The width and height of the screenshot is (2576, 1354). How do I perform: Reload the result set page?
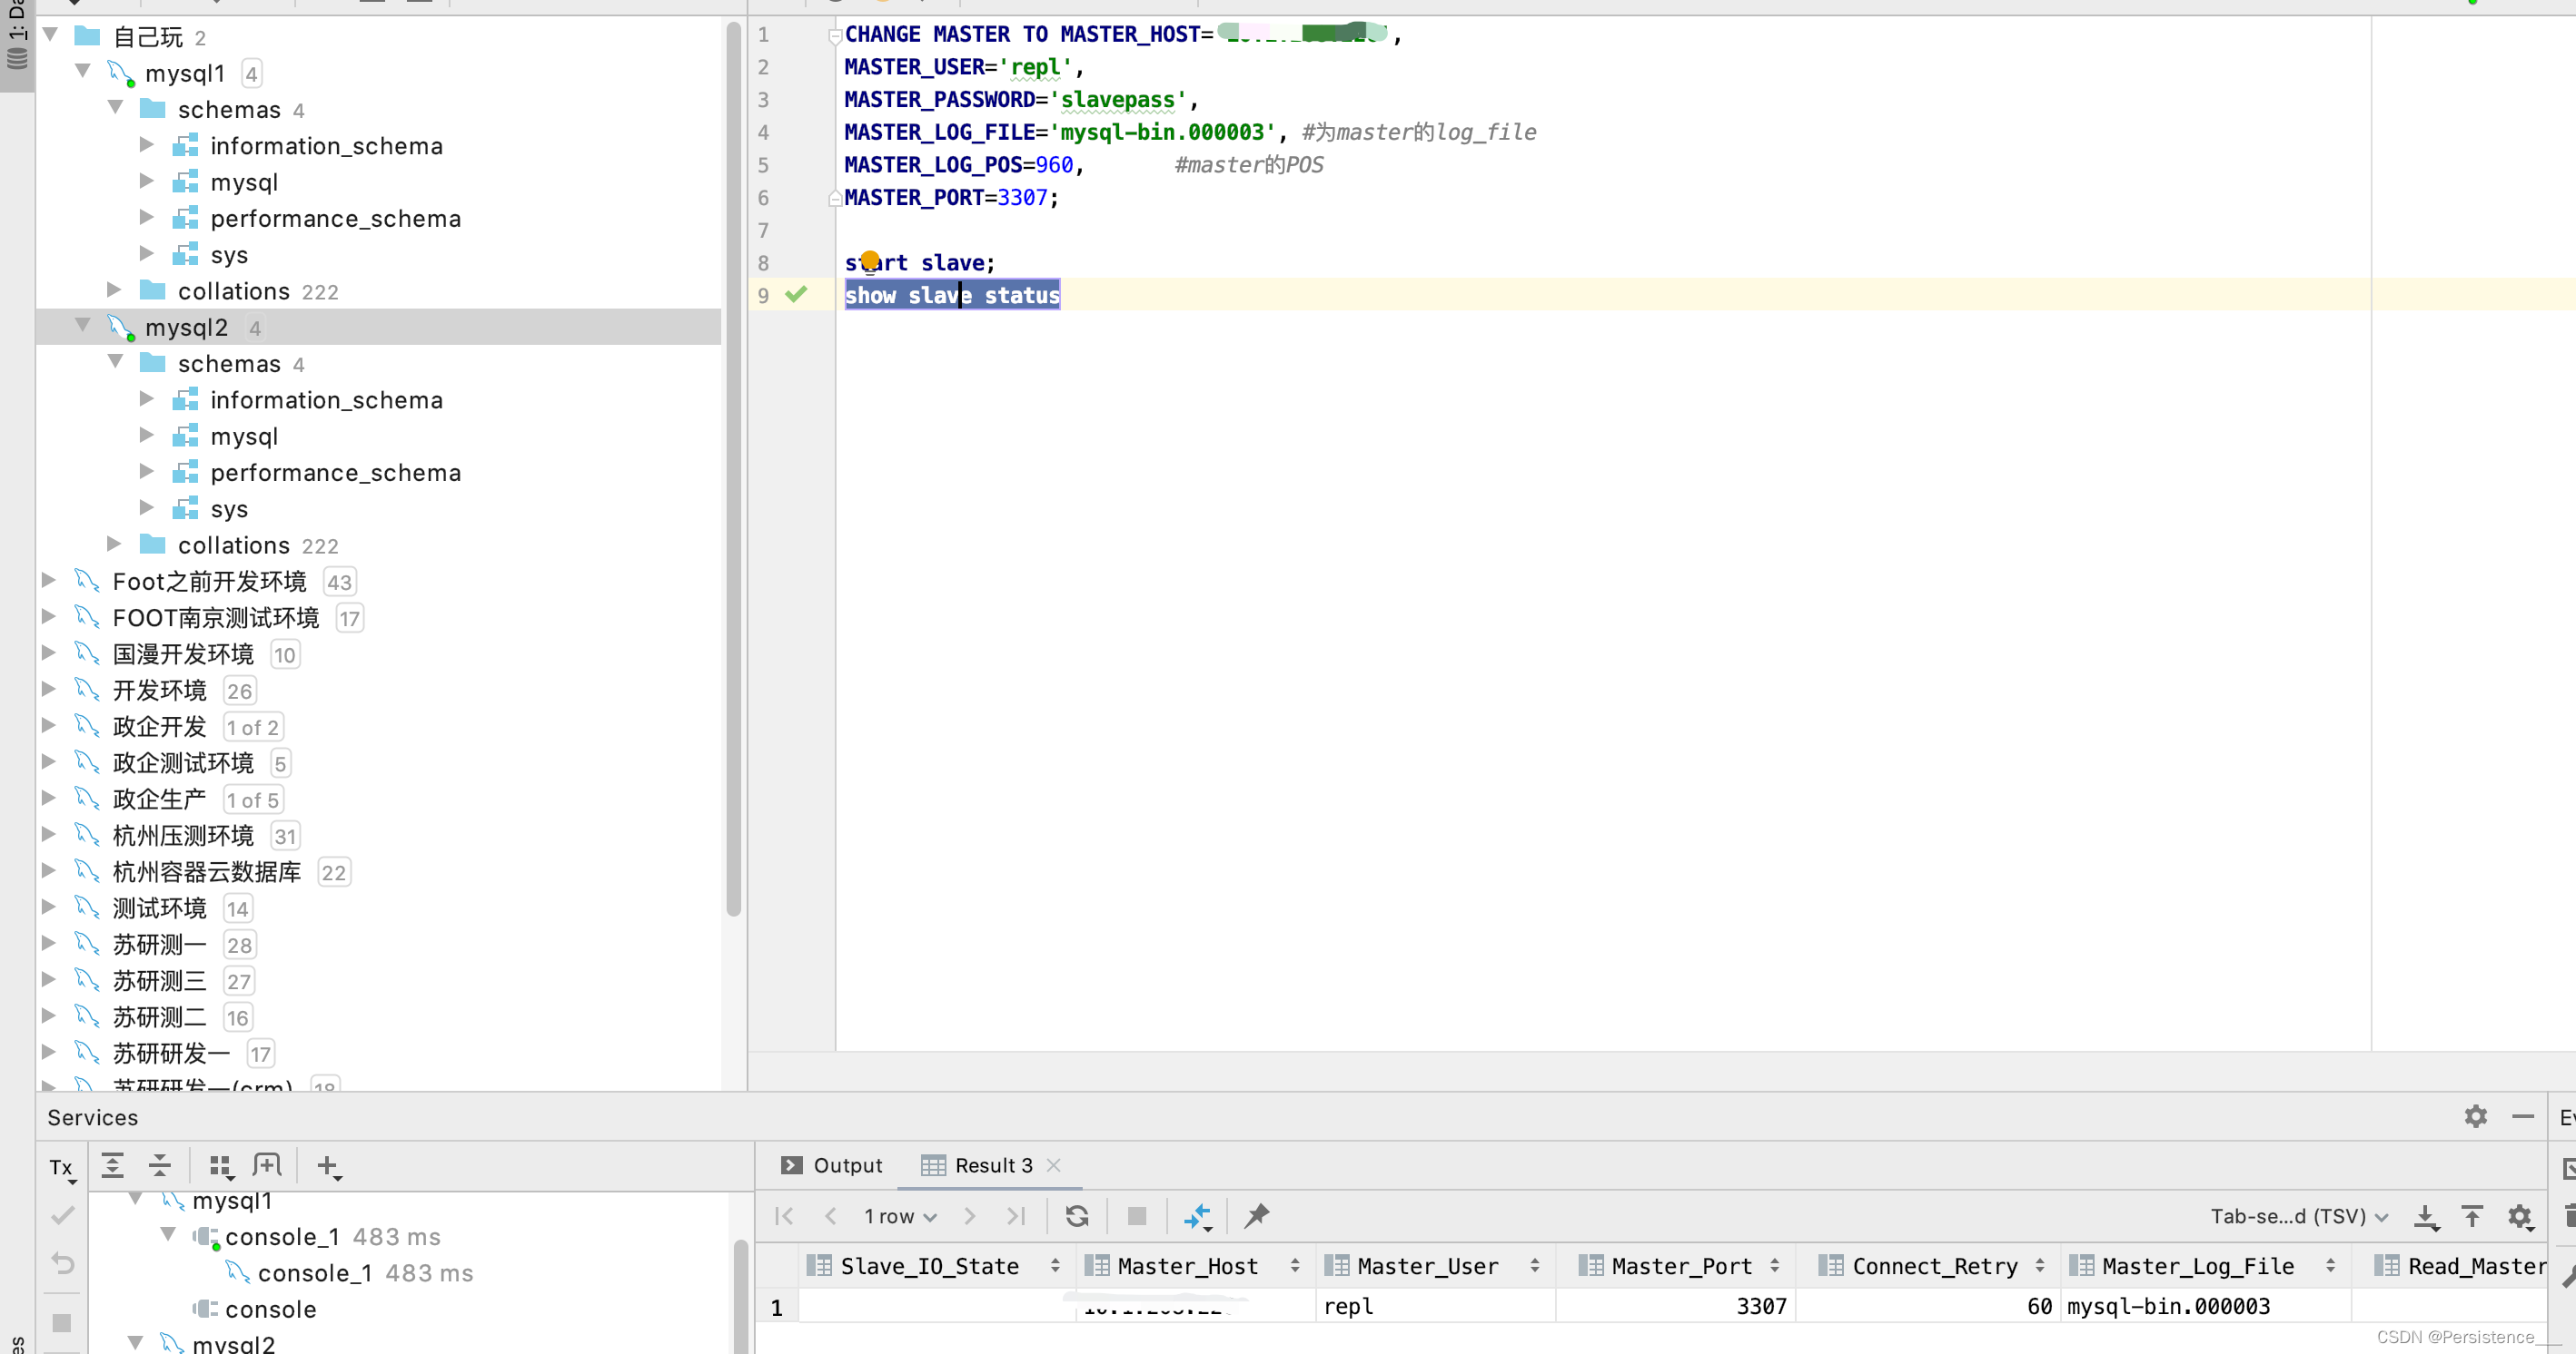[1076, 1216]
